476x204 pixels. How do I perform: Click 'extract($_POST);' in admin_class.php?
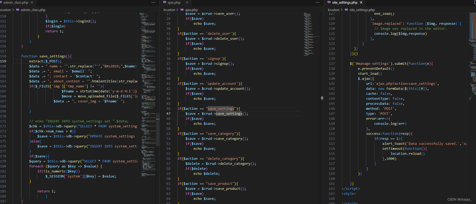pyautogui.click(x=45, y=61)
